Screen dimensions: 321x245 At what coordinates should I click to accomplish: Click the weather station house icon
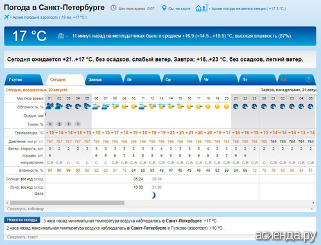pyautogui.click(x=201, y=8)
